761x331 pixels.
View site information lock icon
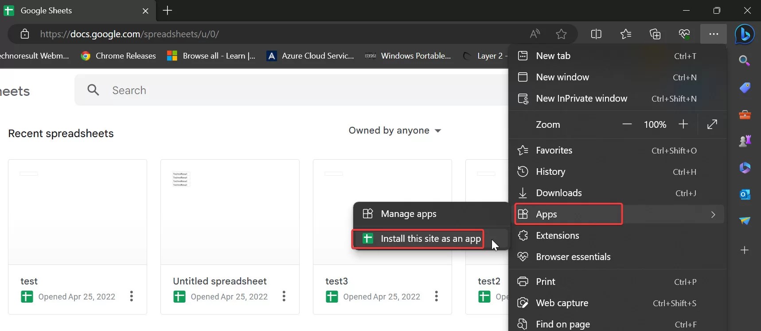click(25, 34)
